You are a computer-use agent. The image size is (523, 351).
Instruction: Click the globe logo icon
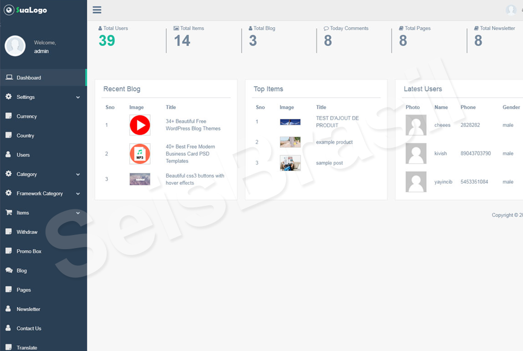[x=9, y=10]
